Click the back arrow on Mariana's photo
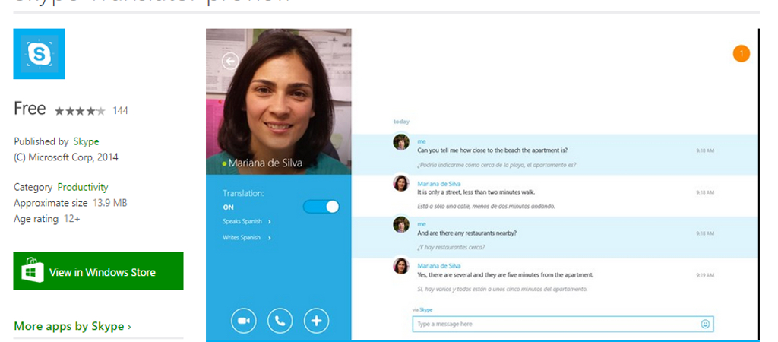Screen dimensions: 778x342 tap(230, 62)
